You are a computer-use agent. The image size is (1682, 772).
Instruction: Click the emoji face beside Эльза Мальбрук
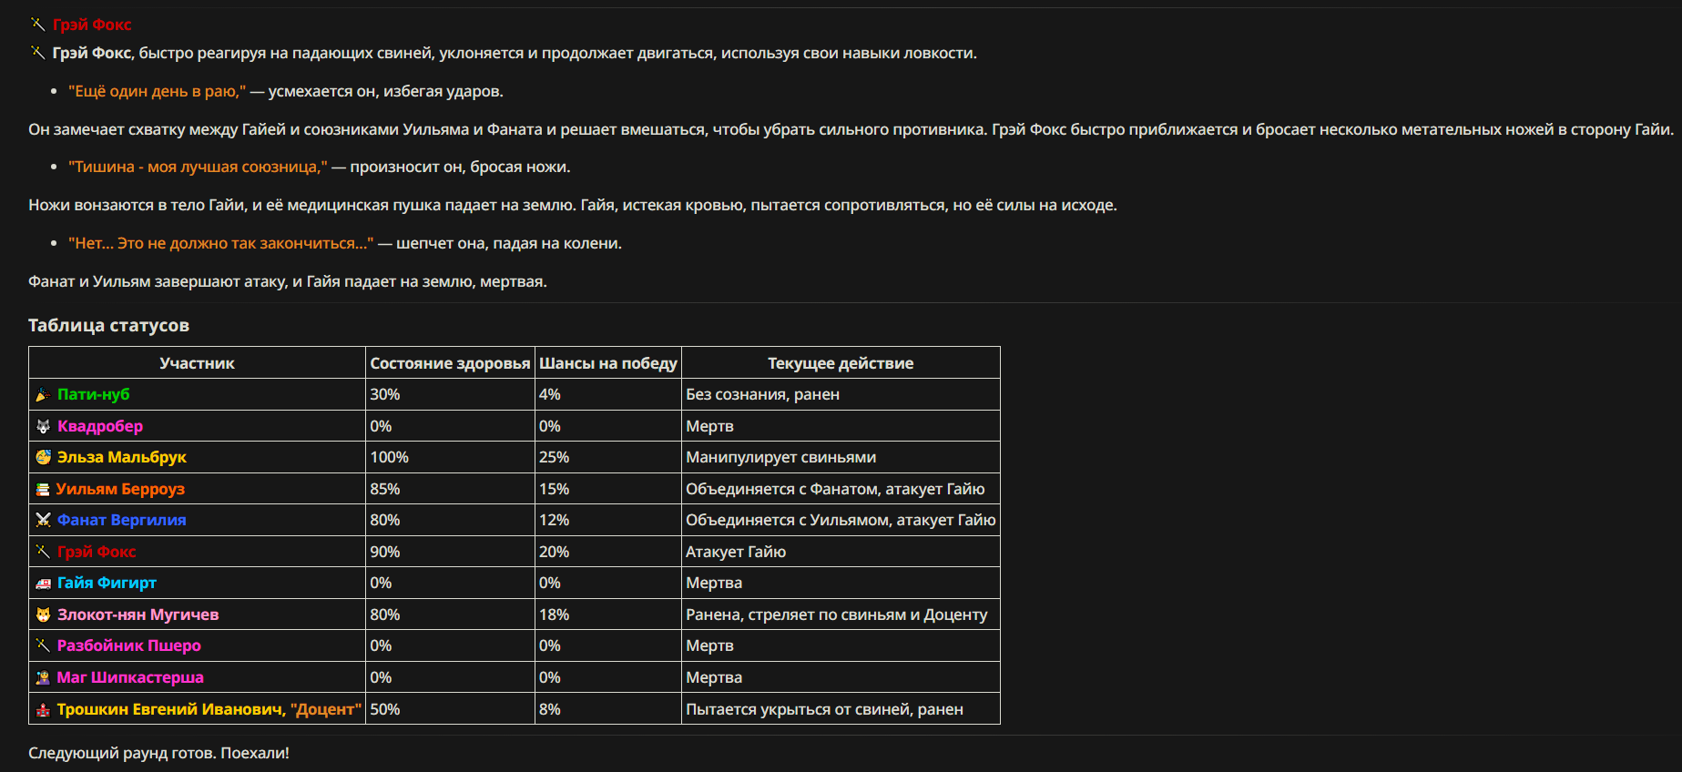43,457
